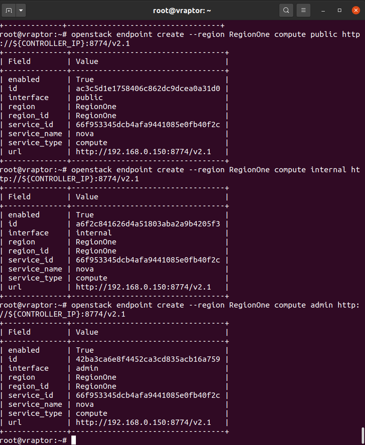Maximize the terminal window
This screenshot has height=445, width=365.
(340, 11)
